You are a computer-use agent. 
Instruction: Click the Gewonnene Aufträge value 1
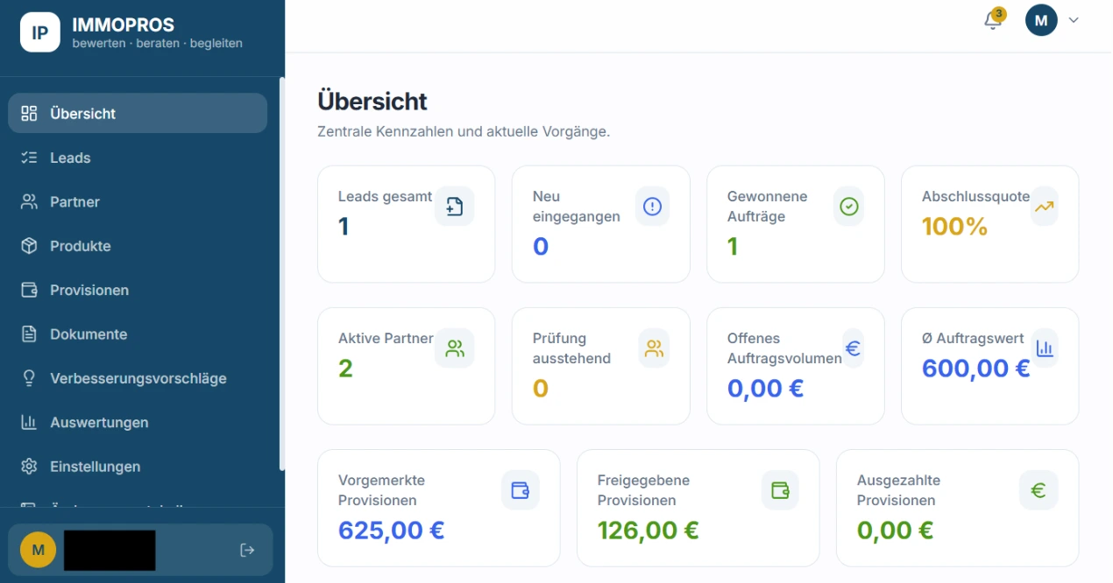point(733,247)
